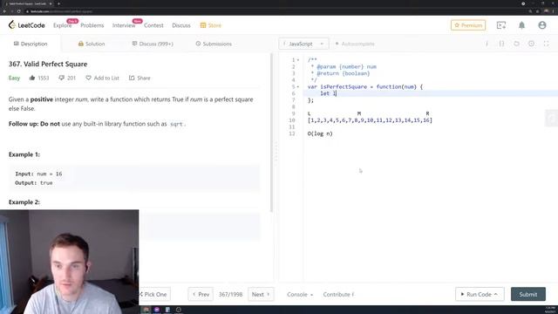Click the Run Code button
The height and width of the screenshot is (314, 558).
point(480,295)
